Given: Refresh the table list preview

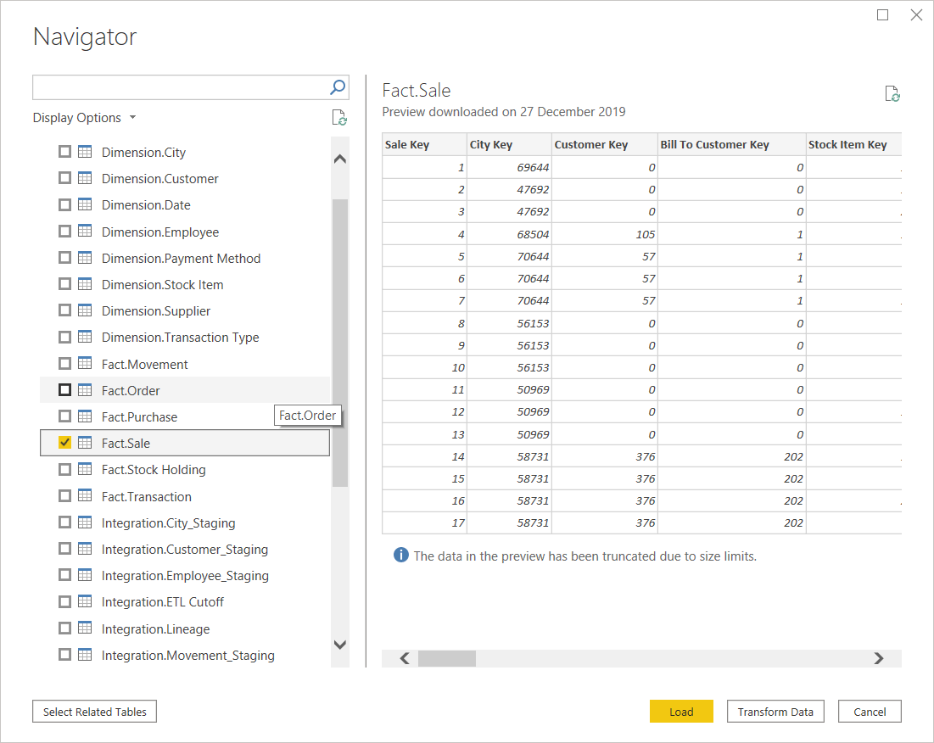Looking at the screenshot, I should pyautogui.click(x=339, y=117).
